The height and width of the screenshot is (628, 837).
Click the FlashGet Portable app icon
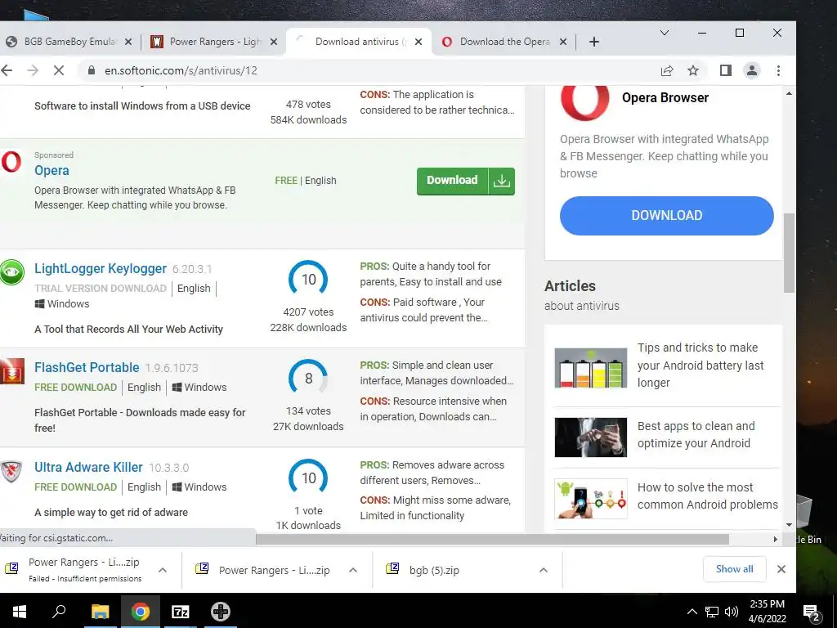pyautogui.click(x=11, y=371)
